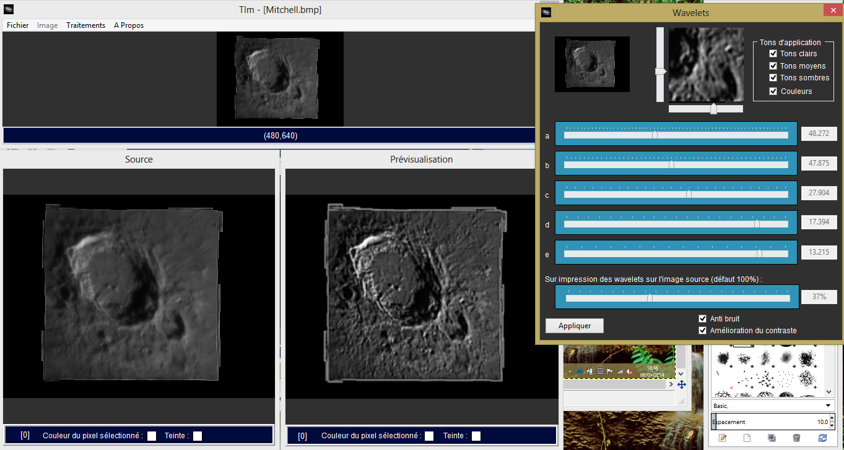Duplicate the selected brush in GIMP

[x=772, y=438]
